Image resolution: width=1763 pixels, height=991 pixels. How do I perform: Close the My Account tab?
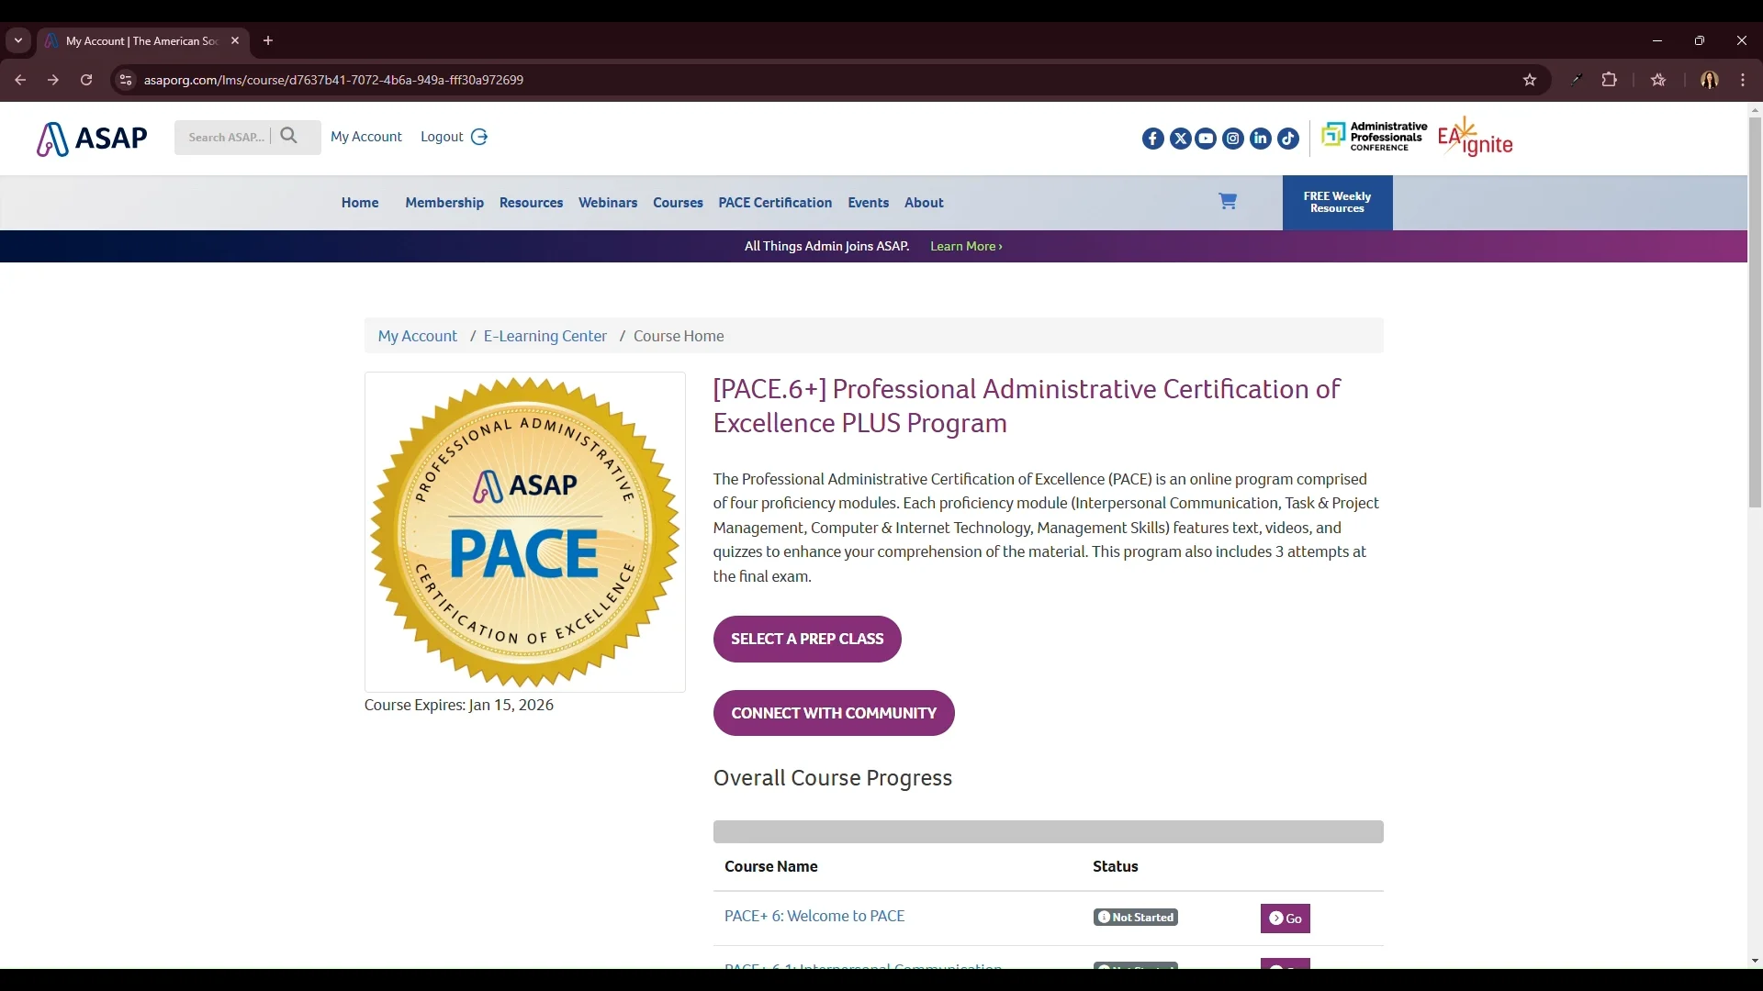[235, 40]
